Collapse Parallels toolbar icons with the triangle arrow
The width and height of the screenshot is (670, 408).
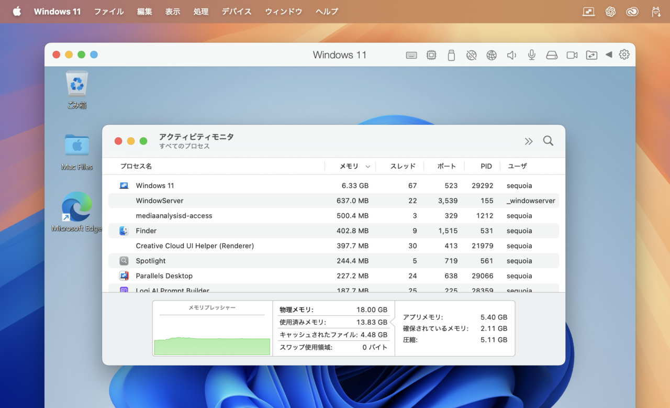[x=608, y=54]
